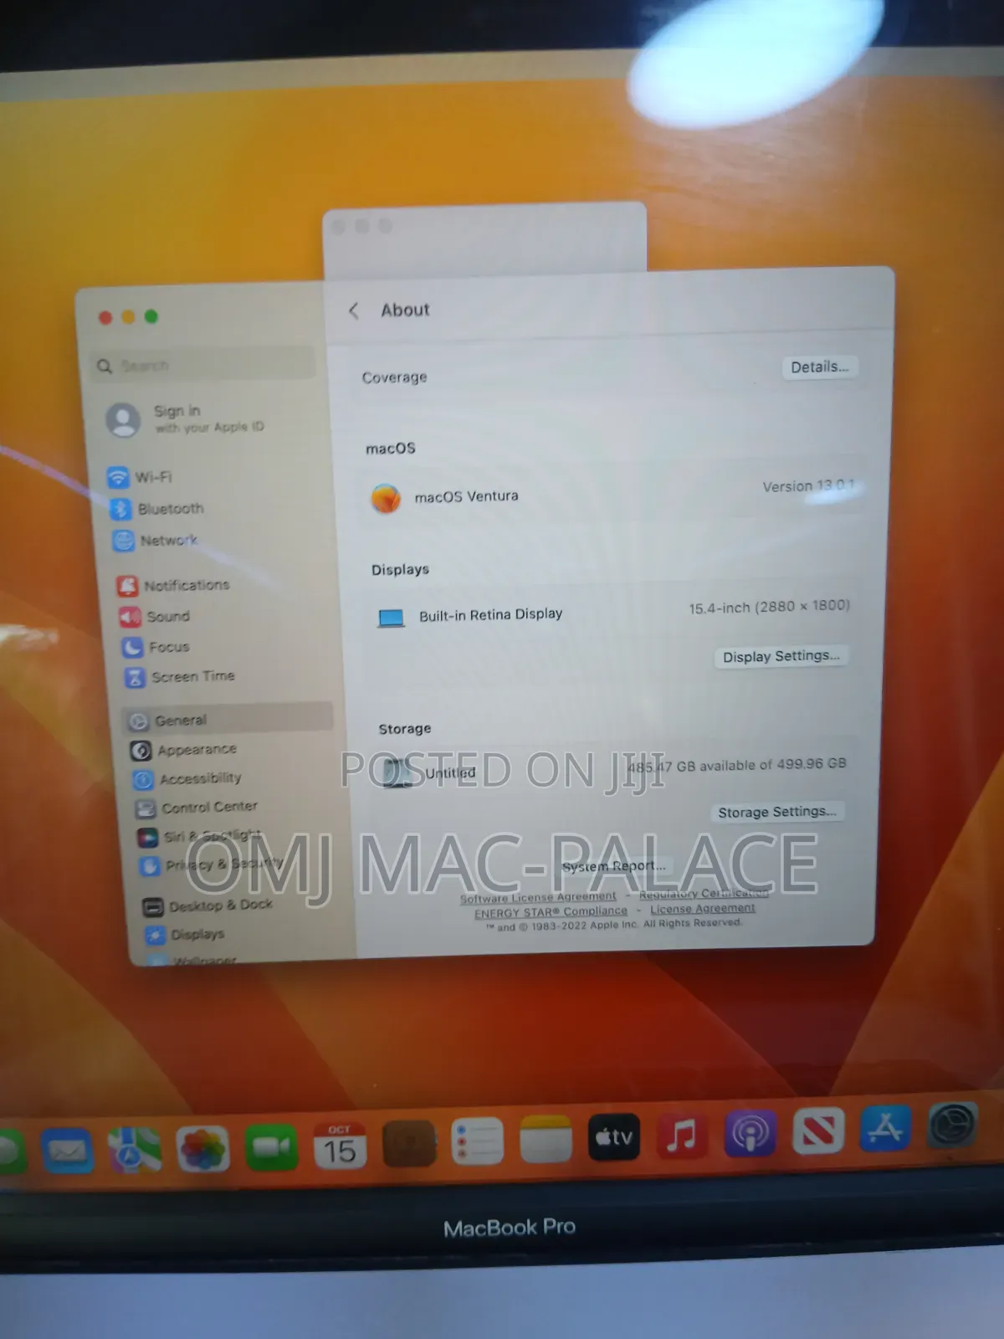Open System Settings from the Dock
1004x1339 pixels.
(x=952, y=1126)
